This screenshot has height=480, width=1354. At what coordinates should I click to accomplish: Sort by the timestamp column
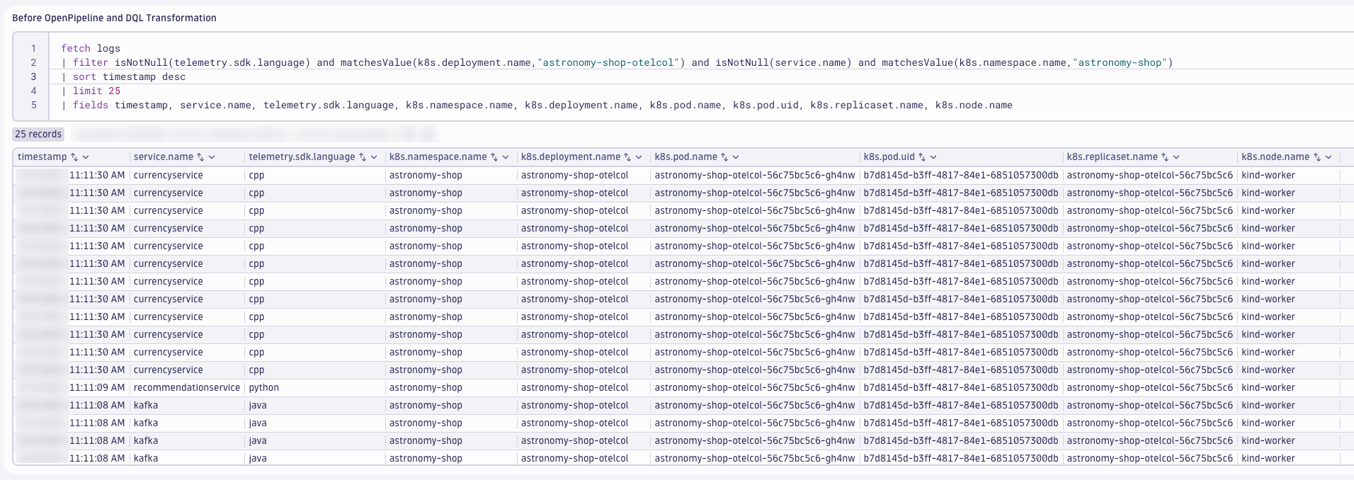(74, 157)
